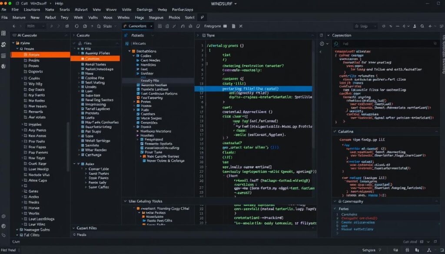Click the panel icon left of Corrnection header
The image size is (445, 254).
click(321, 36)
